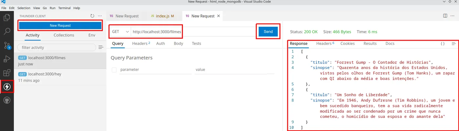459x131 pixels.
Task: Select the Body tab
Action: [x=178, y=43]
